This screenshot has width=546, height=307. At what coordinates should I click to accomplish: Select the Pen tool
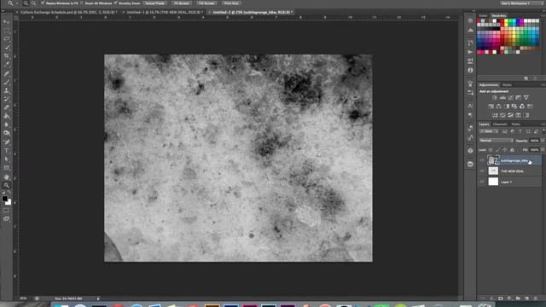[7, 142]
